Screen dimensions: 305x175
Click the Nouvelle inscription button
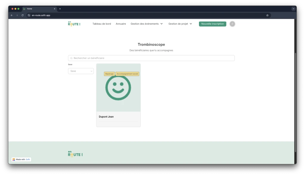[212, 24]
